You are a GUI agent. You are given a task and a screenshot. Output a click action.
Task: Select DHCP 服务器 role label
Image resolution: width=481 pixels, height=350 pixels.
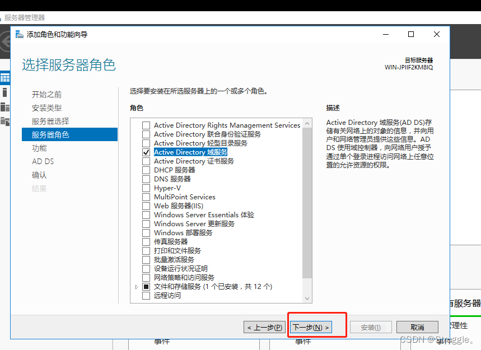[x=174, y=170]
